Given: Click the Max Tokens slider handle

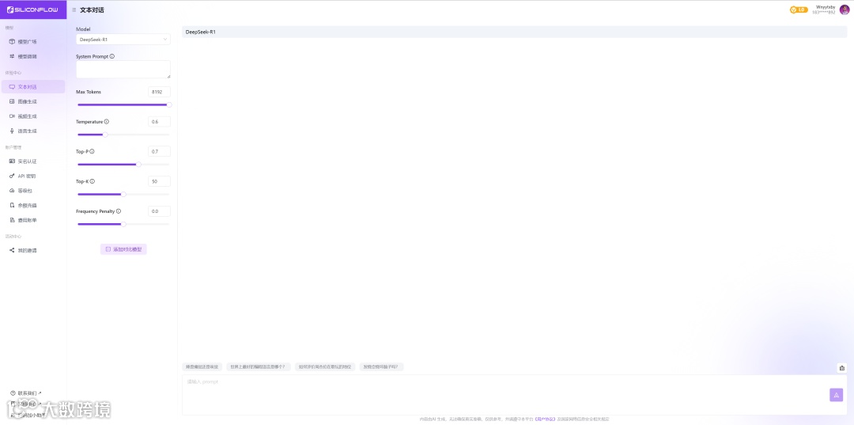Looking at the screenshot, I should click(169, 104).
